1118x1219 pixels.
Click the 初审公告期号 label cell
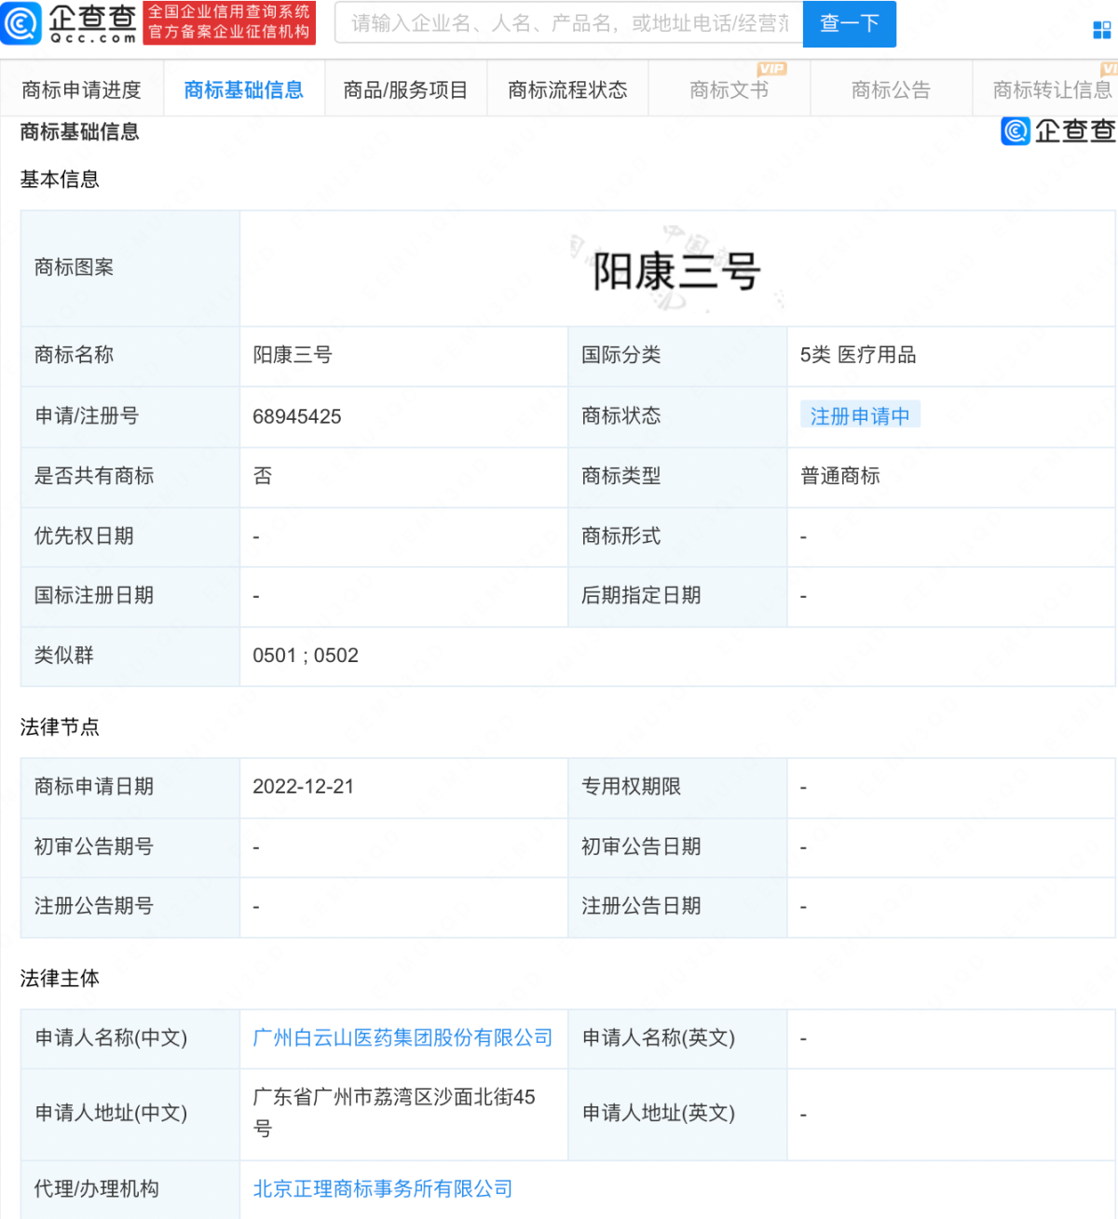click(130, 847)
